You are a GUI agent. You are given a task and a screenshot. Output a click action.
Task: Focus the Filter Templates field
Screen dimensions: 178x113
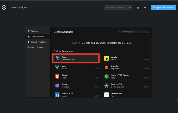133,32
